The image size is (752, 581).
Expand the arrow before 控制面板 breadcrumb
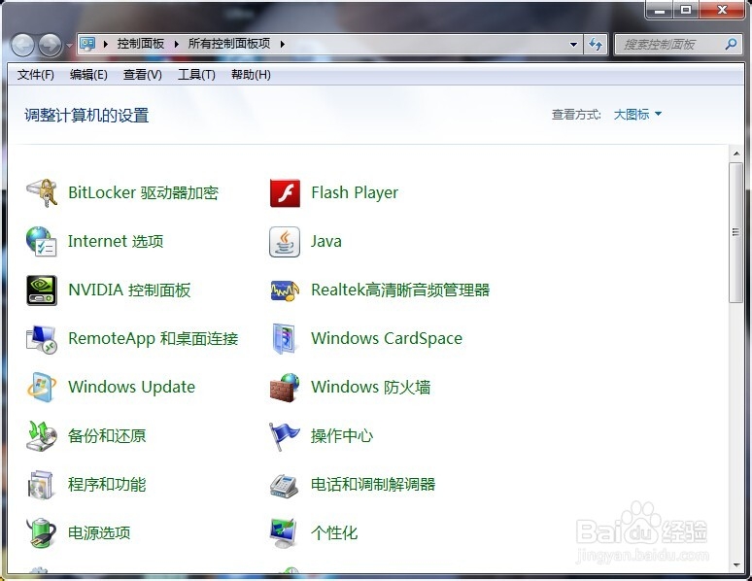pyautogui.click(x=106, y=44)
